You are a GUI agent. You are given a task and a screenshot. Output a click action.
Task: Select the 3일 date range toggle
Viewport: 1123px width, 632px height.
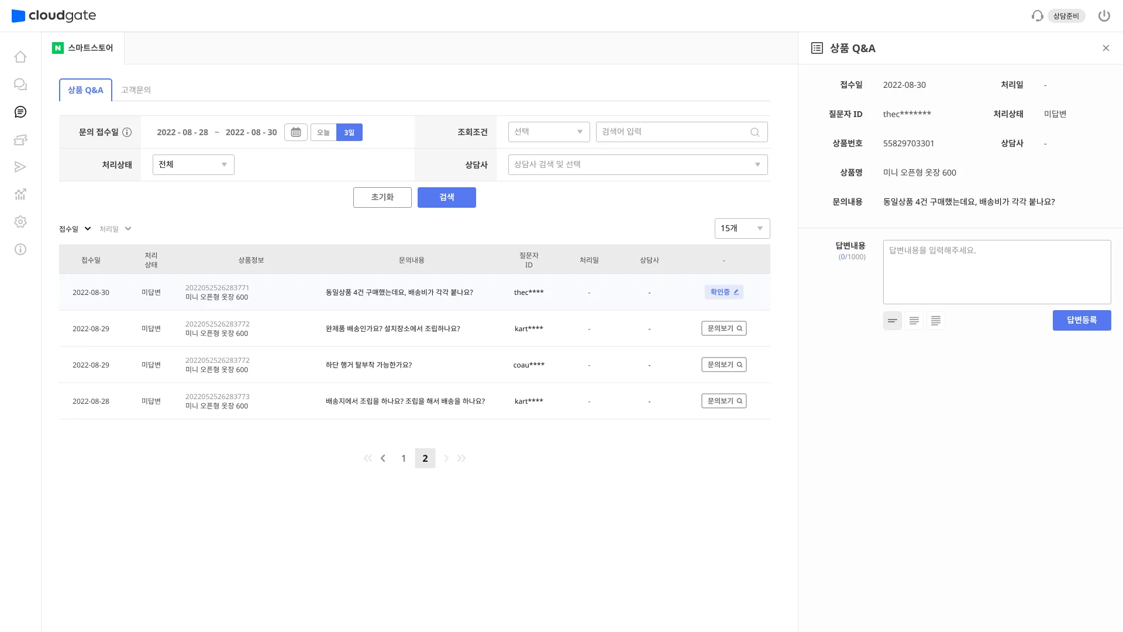pos(349,132)
